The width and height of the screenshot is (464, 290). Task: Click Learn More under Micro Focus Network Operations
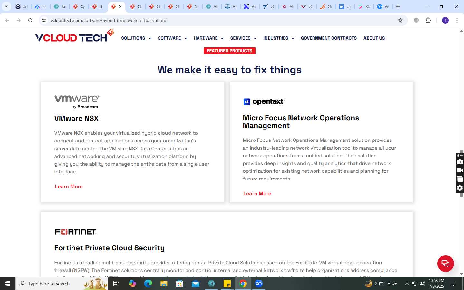pos(257,193)
